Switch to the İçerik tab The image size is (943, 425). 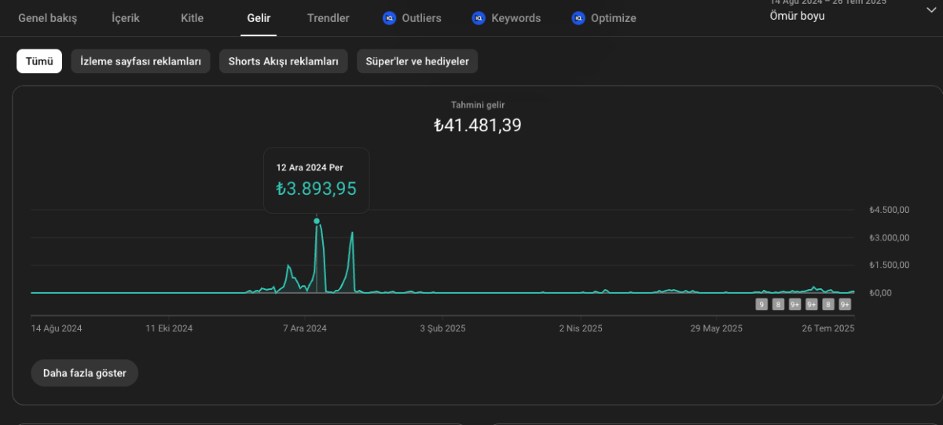click(126, 18)
